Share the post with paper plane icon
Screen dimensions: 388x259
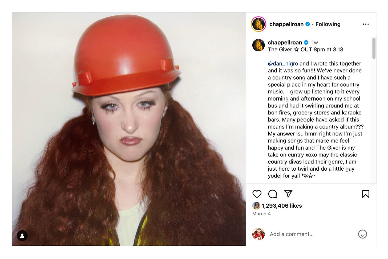point(288,194)
